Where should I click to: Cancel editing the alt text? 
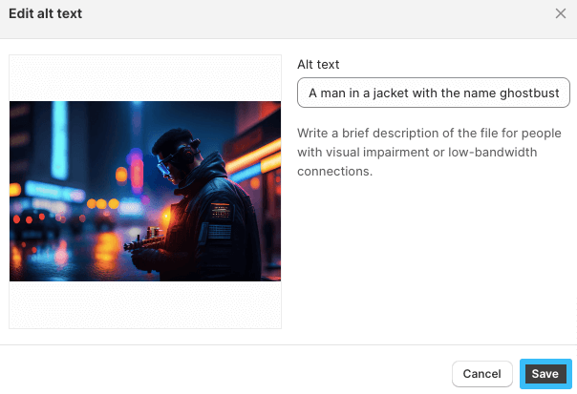481,374
